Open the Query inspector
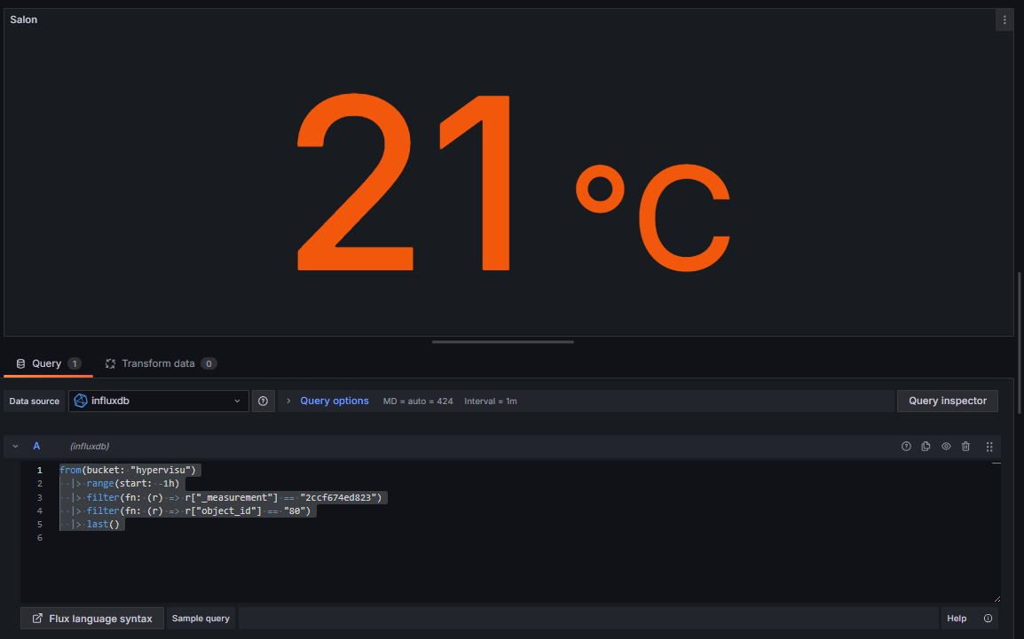The image size is (1024, 639). point(948,401)
